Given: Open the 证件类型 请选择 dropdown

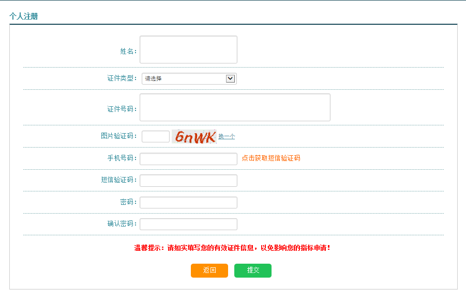Looking at the screenshot, I should click(184, 78).
